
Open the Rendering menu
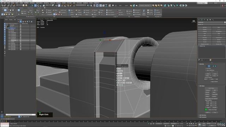click(x=46, y=3)
